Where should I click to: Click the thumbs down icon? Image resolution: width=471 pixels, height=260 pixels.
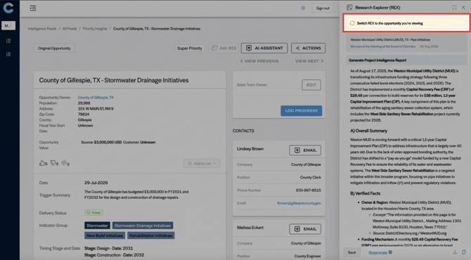tap(54, 163)
